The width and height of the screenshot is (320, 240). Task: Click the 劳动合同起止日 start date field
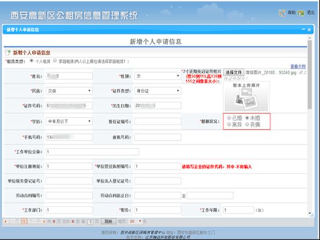point(158,196)
